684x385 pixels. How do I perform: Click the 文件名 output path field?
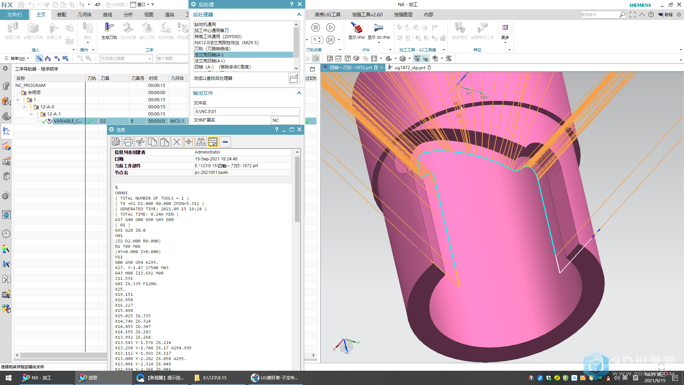pos(247,112)
